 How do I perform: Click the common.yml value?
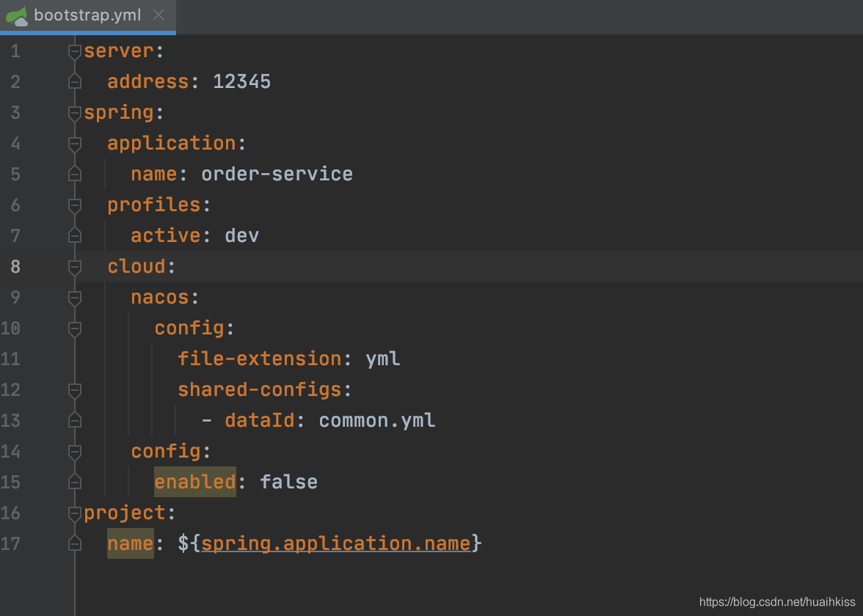(x=377, y=421)
